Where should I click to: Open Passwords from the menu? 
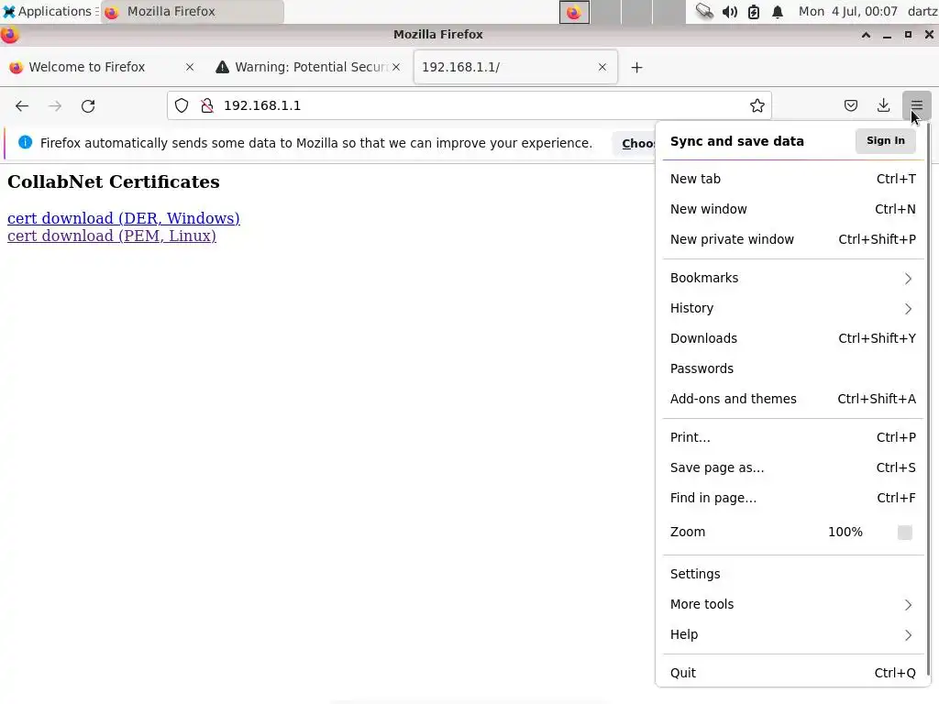(x=793, y=368)
